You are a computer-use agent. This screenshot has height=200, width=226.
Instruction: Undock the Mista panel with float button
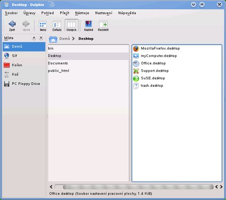point(34,38)
